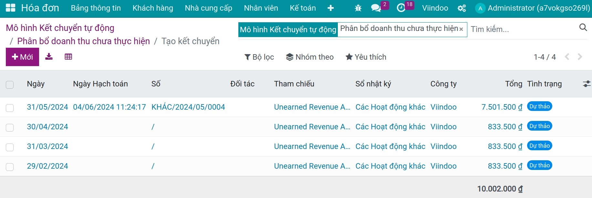Open the settings gears icon in the navbar
Viewport: 592px width, 198px height.
pos(462,8)
